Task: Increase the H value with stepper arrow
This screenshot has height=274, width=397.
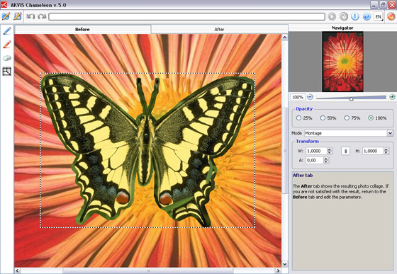Action: [386, 149]
